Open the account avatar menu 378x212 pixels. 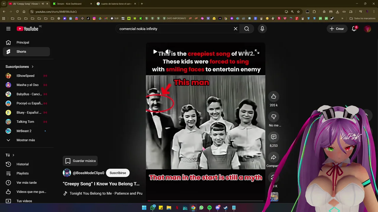pyautogui.click(x=367, y=29)
